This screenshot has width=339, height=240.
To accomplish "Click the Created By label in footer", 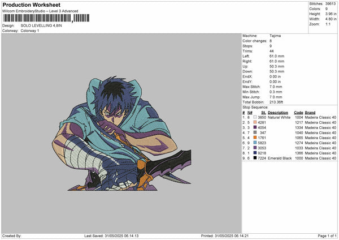I will (12, 235).
